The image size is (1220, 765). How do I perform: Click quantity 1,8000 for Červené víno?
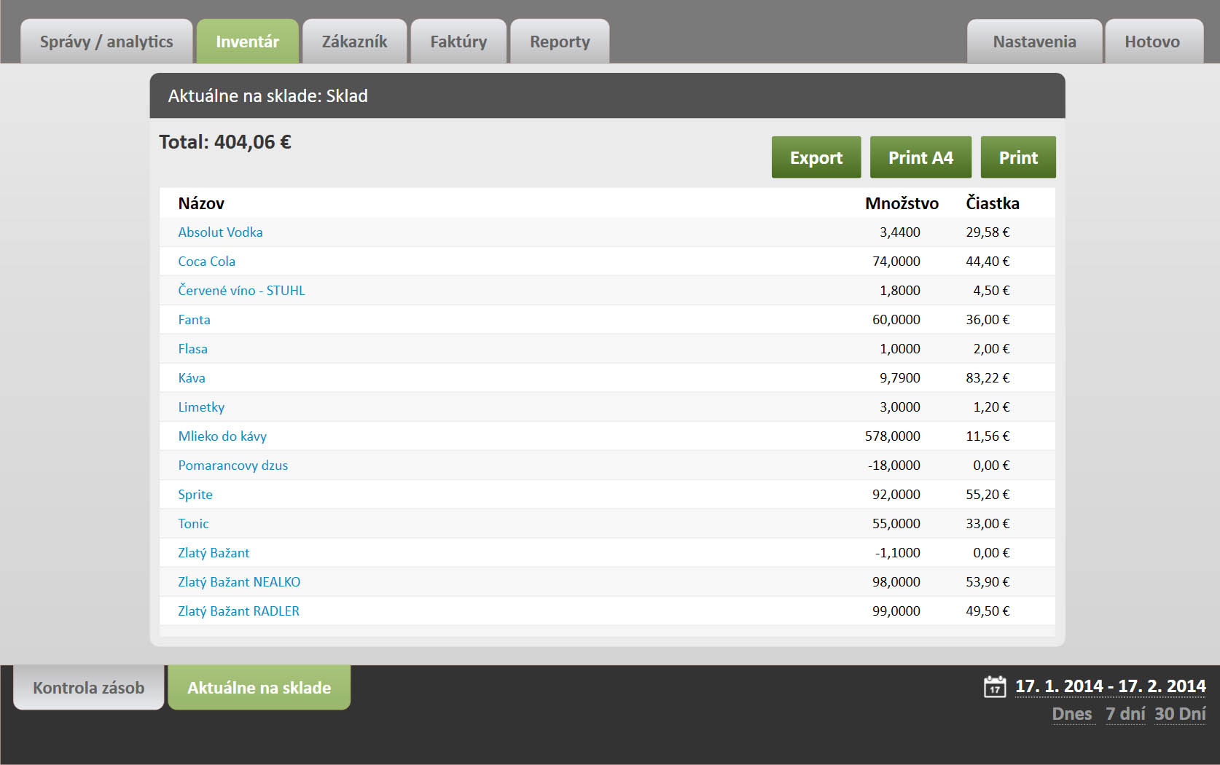coord(900,291)
